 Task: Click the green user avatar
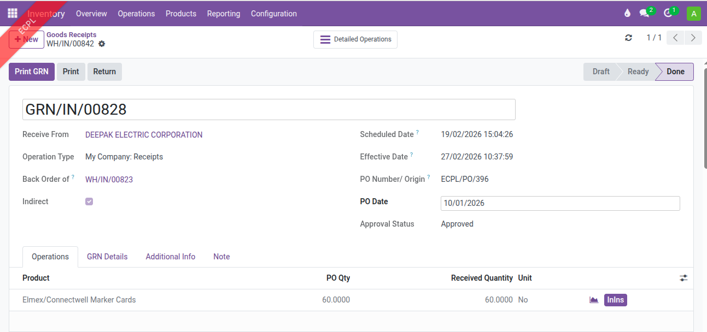(693, 14)
